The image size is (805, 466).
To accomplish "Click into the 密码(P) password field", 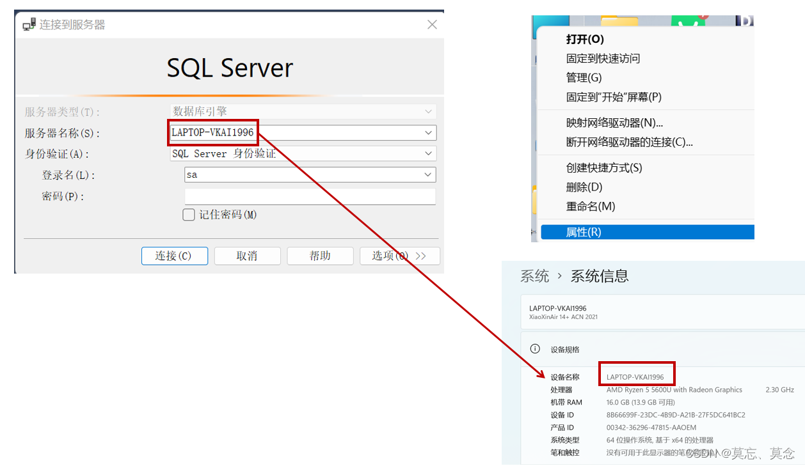I will [310, 196].
